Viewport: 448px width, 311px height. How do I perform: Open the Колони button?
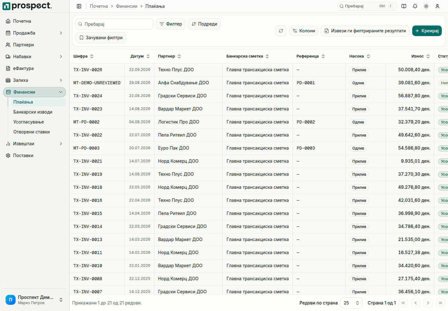[x=304, y=31]
